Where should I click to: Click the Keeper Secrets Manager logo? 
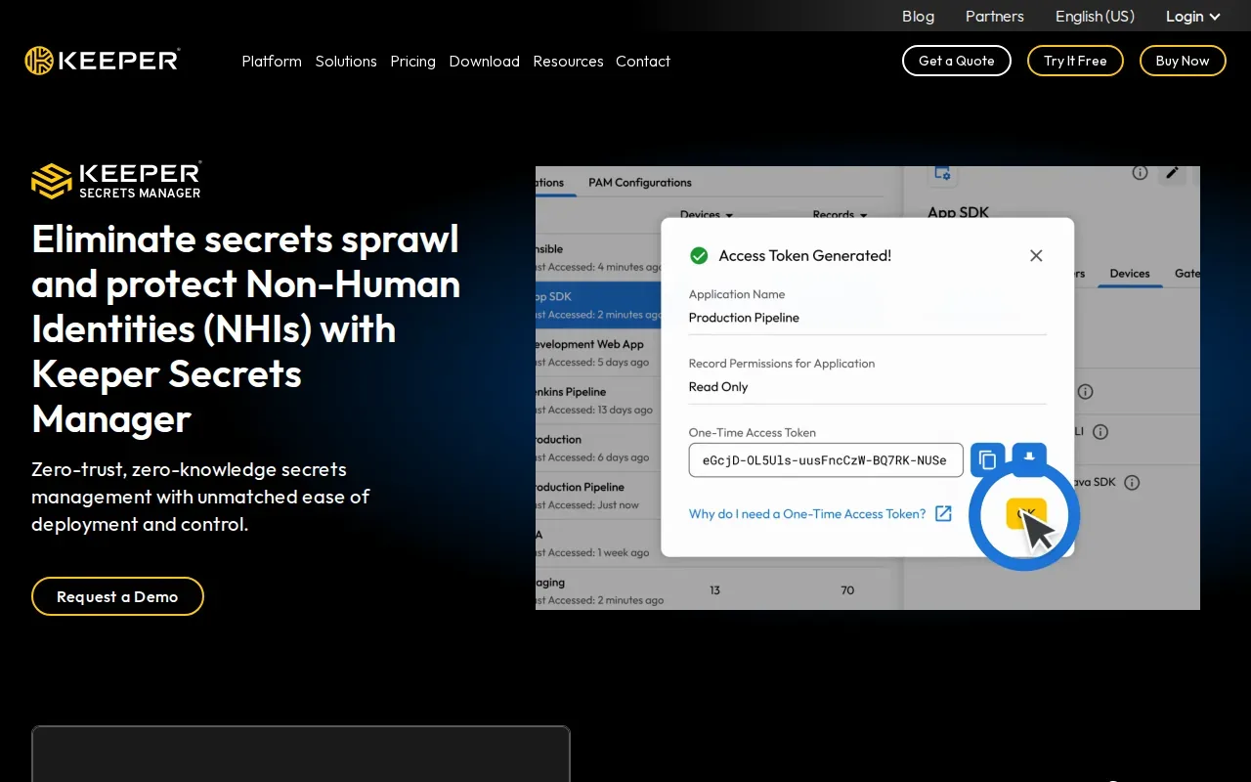click(x=116, y=180)
